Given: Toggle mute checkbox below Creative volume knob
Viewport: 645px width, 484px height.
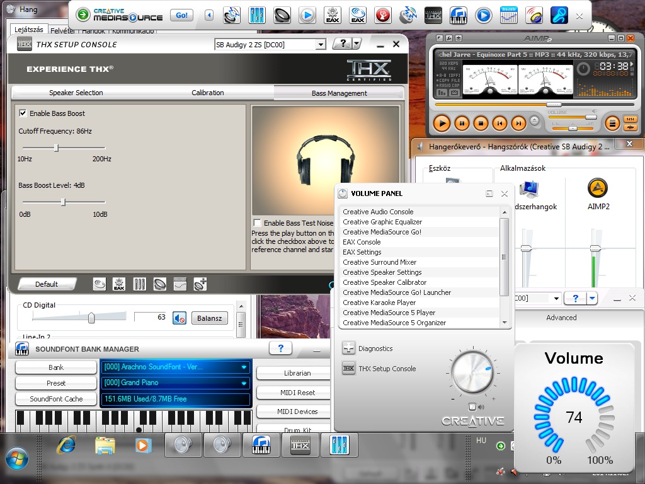Looking at the screenshot, I should pos(472,407).
